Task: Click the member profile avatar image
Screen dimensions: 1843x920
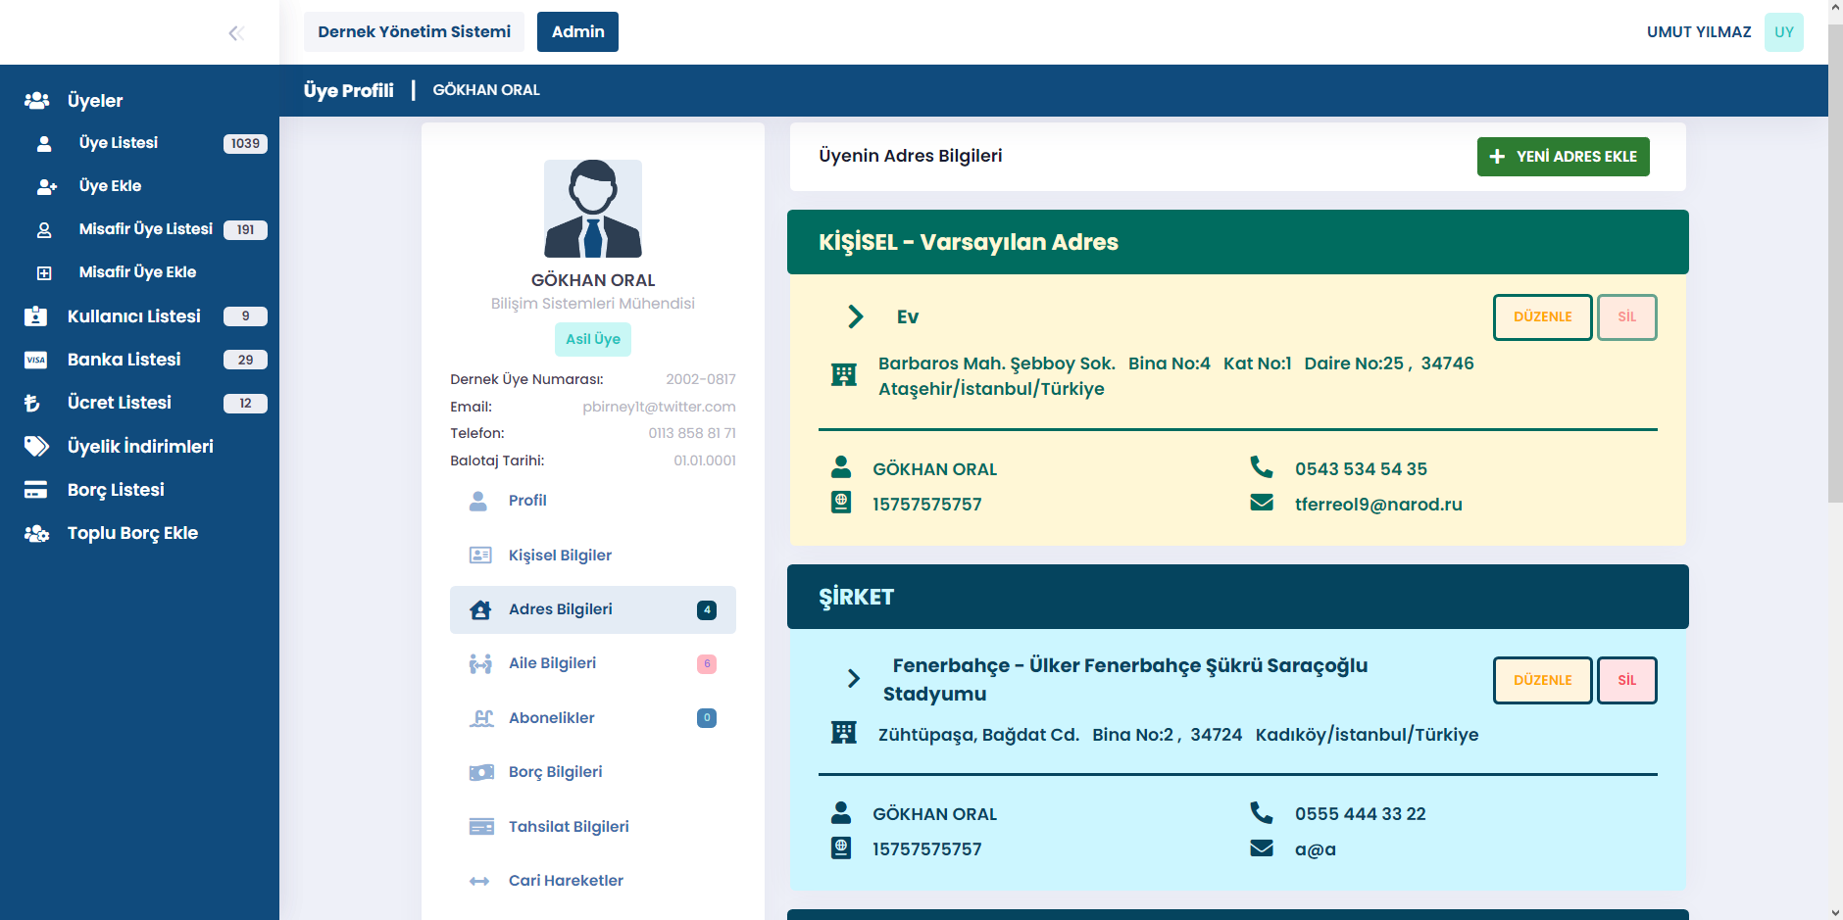Action: (x=593, y=209)
